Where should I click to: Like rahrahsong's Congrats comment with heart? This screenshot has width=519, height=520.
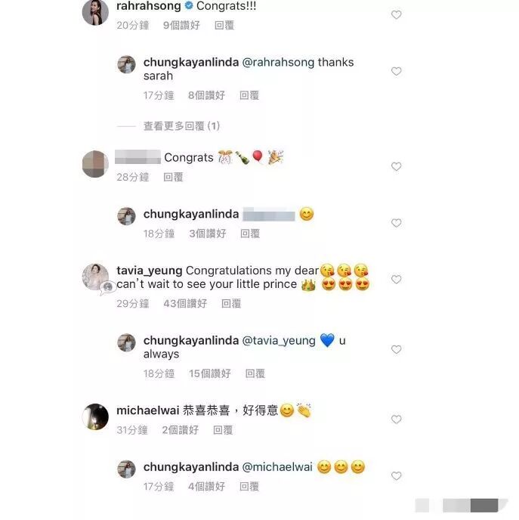[397, 15]
